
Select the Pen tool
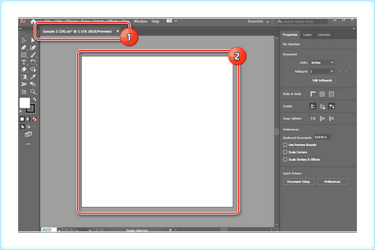coord(24,47)
